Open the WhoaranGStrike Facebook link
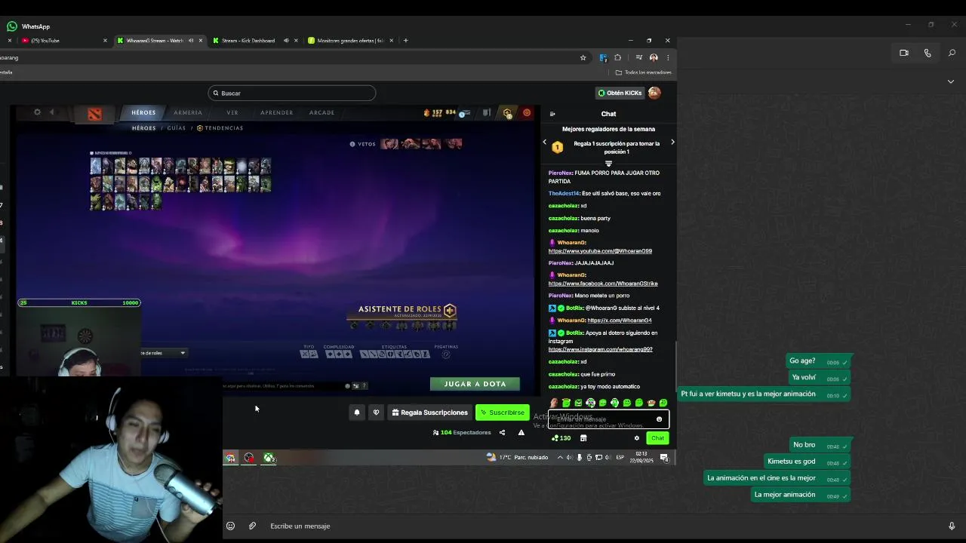966x543 pixels. pos(603,284)
